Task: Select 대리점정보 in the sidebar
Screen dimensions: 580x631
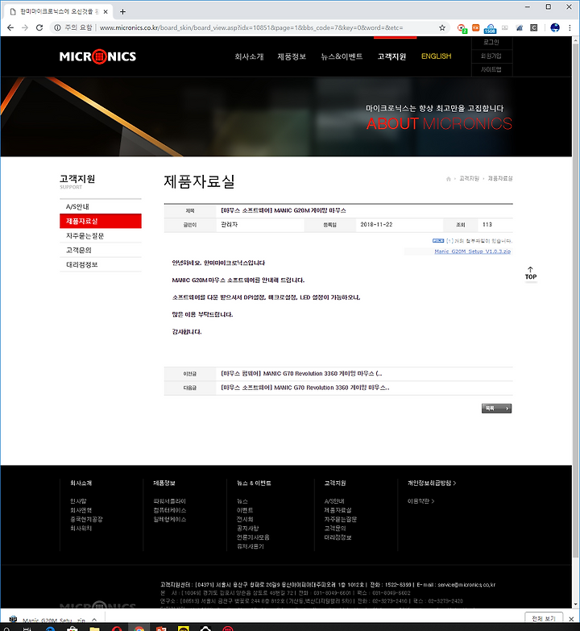Action: tap(101, 265)
